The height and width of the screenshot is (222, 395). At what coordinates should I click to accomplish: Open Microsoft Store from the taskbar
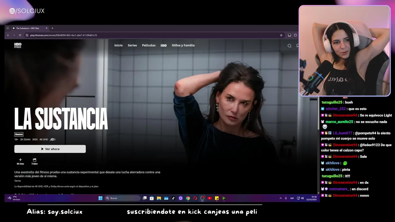coord(152,198)
